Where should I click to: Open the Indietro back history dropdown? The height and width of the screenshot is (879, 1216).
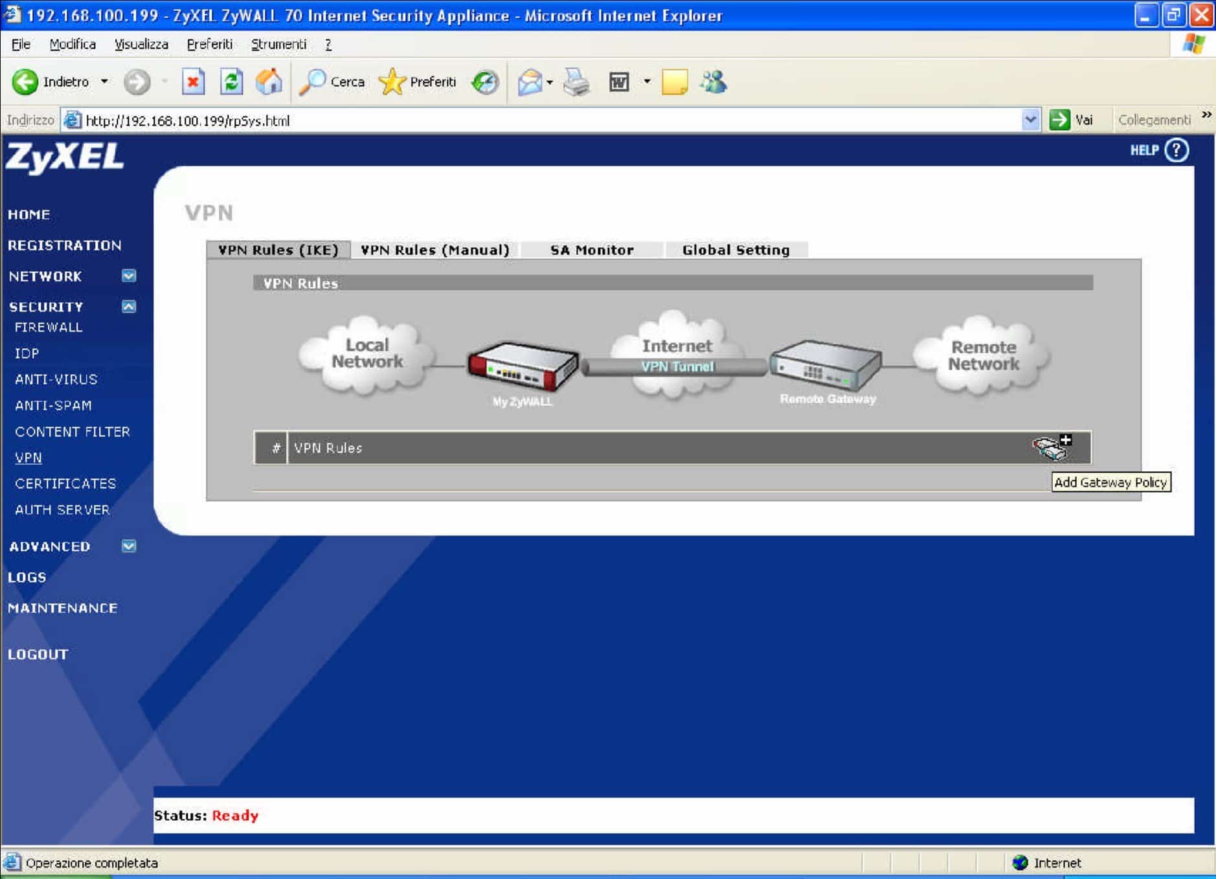pos(104,82)
